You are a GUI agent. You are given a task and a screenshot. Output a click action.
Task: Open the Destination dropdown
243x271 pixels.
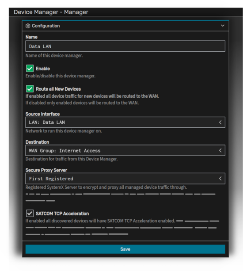pos(125,150)
